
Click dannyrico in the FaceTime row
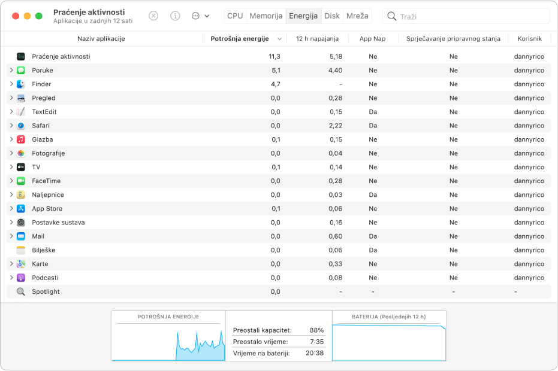click(x=529, y=181)
